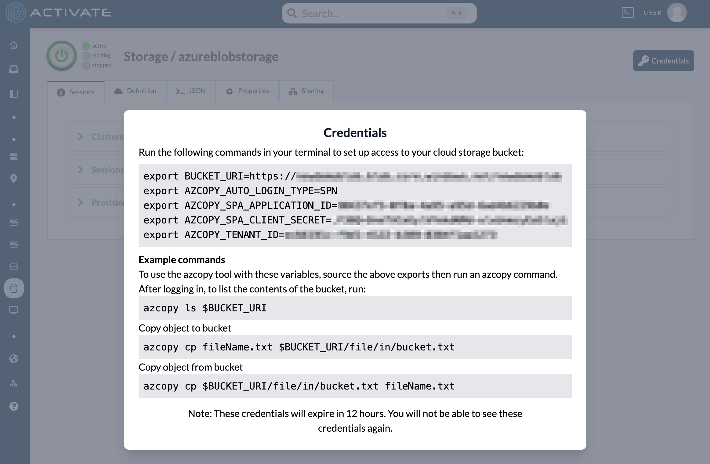Click the location pin sidebar icon
Screen dimensions: 710x464
pyautogui.click(x=14, y=179)
